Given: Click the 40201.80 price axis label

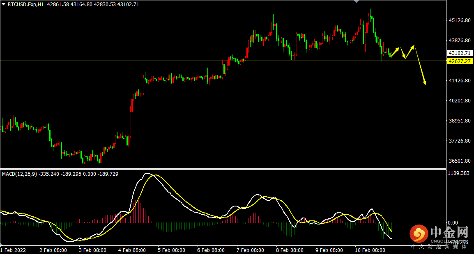Looking at the screenshot, I should pyautogui.click(x=460, y=101).
